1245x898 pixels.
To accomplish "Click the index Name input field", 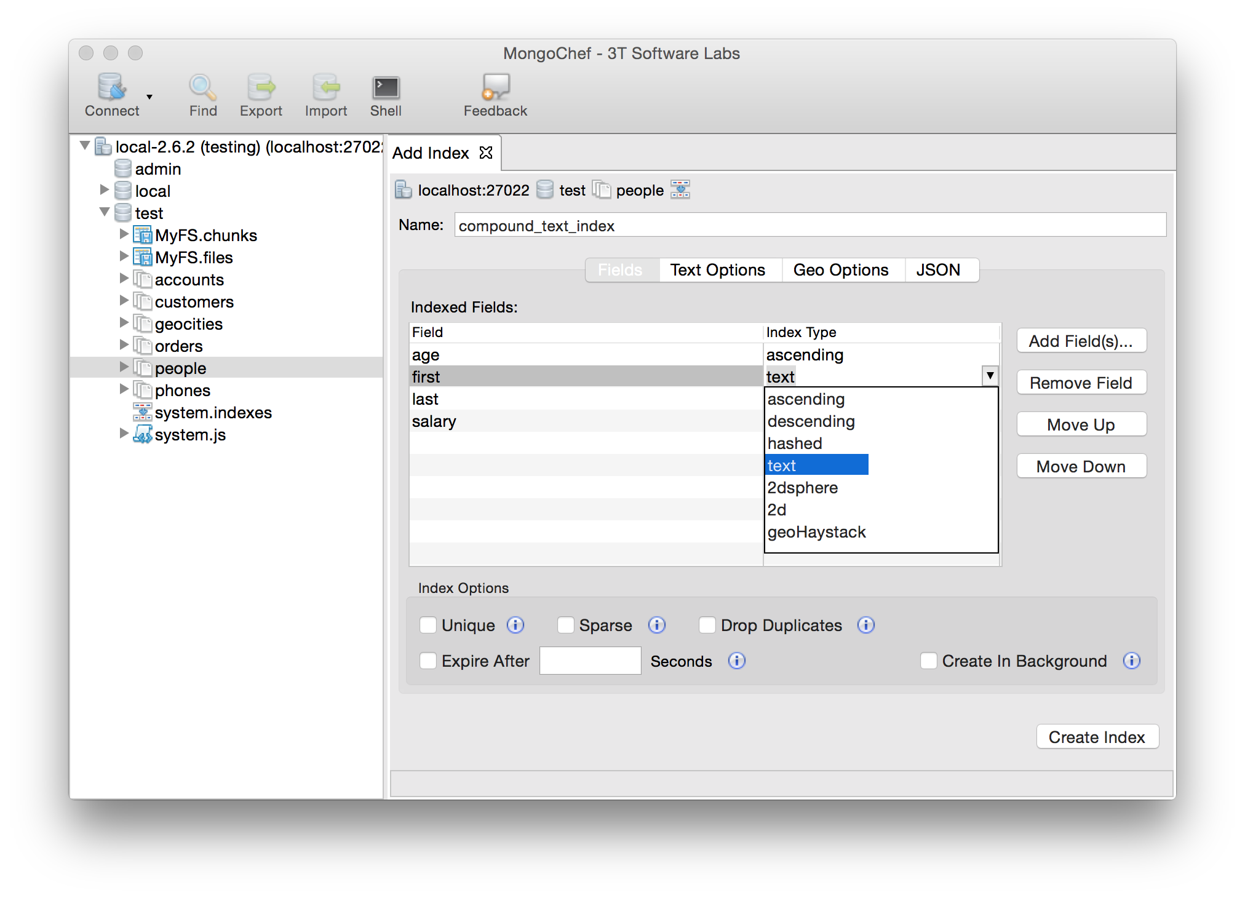I will (x=810, y=225).
